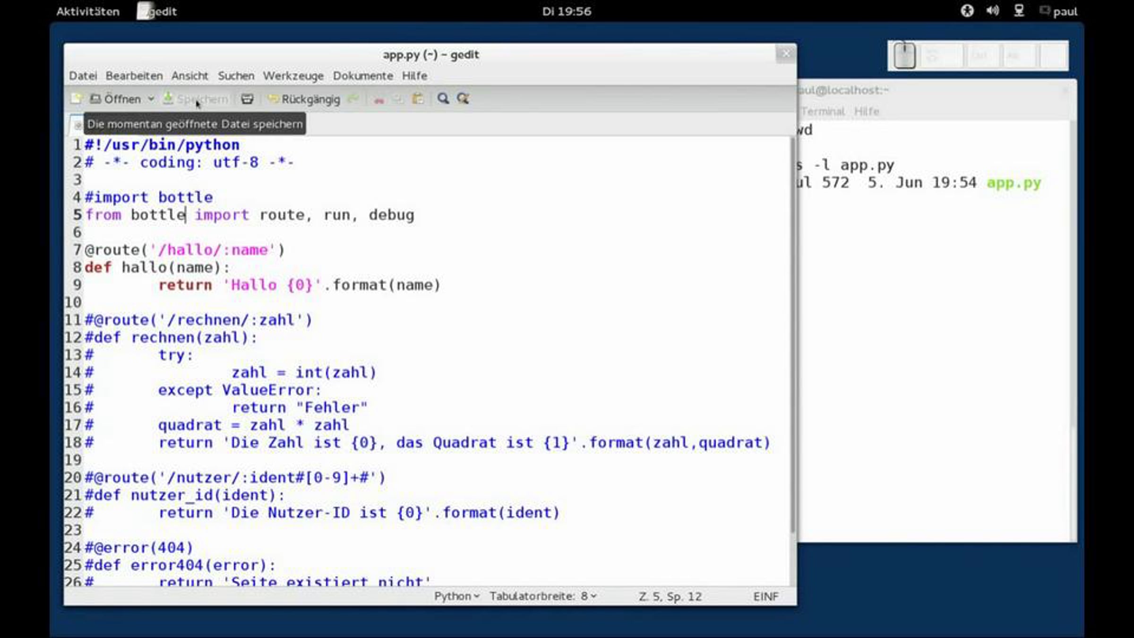This screenshot has height=638, width=1134.
Task: Open Aktivitäten overview
Action: pos(88,11)
